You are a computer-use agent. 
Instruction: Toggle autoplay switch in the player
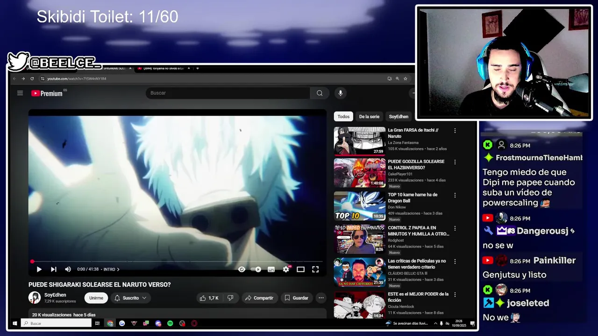(x=256, y=269)
